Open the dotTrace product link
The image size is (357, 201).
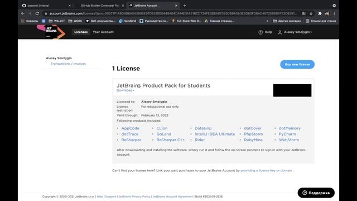tap(130, 134)
